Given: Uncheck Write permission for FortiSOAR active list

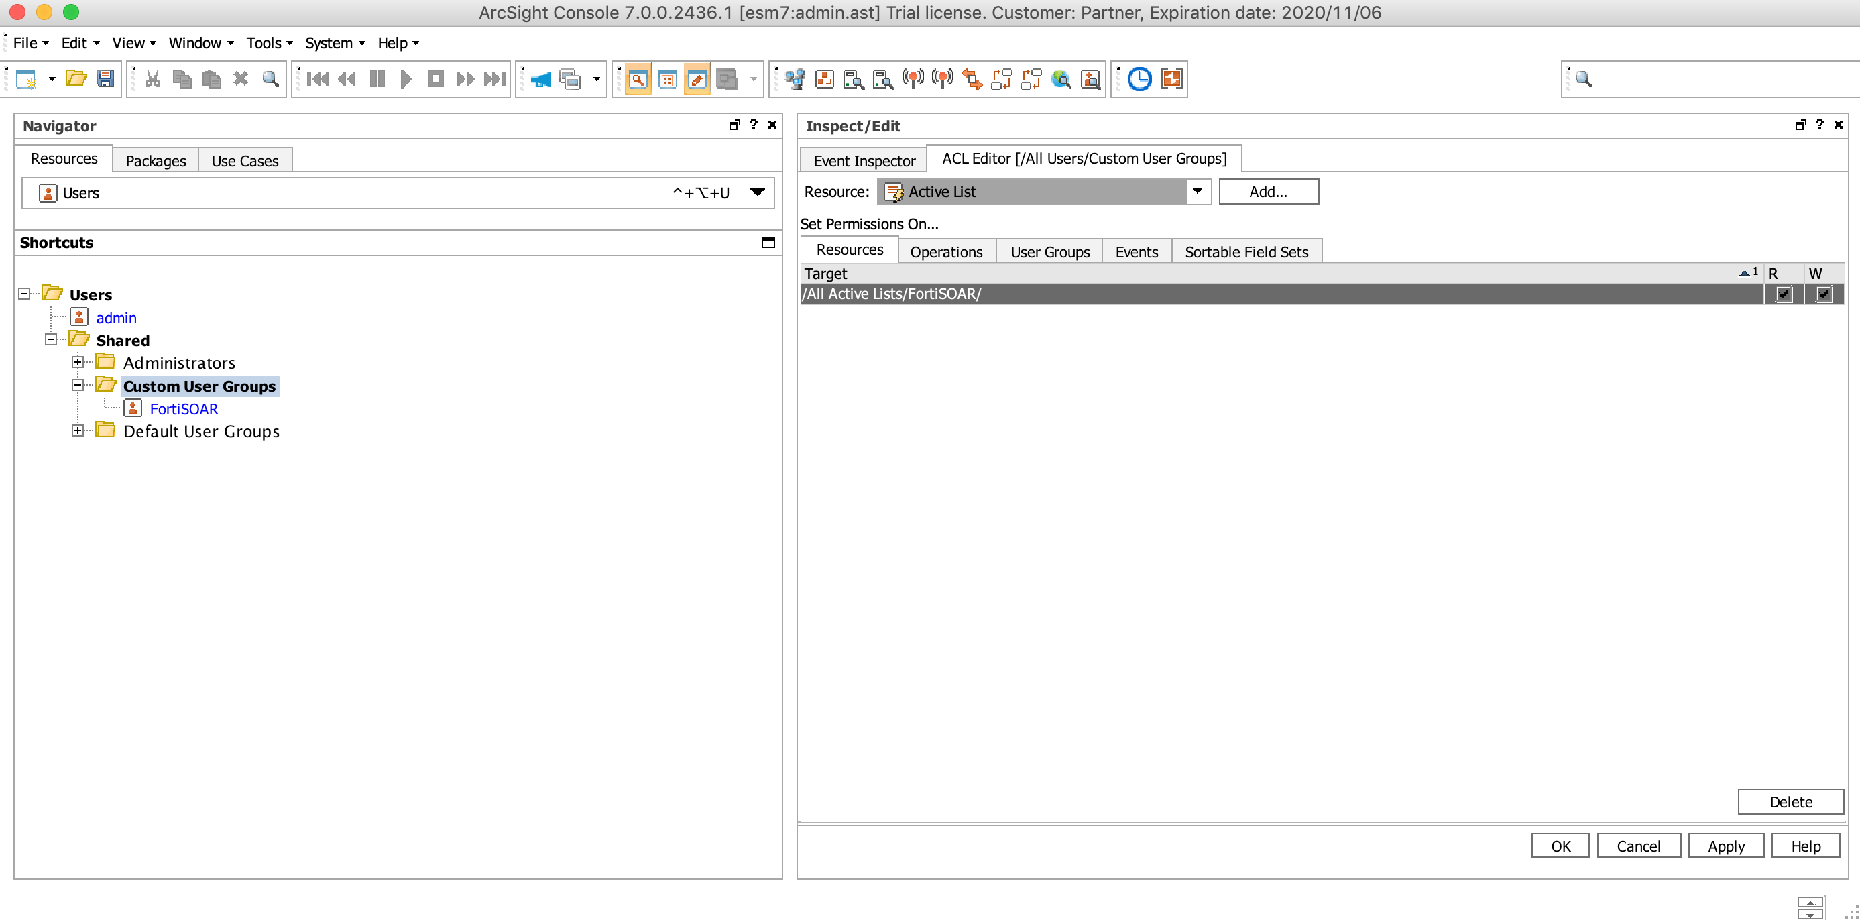Looking at the screenshot, I should point(1824,294).
